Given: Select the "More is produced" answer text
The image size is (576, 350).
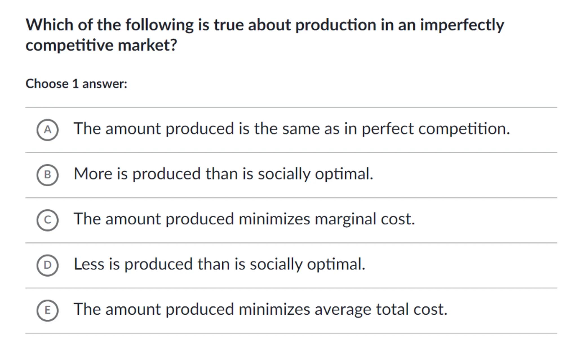Looking at the screenshot, I should pyautogui.click(x=223, y=174).
